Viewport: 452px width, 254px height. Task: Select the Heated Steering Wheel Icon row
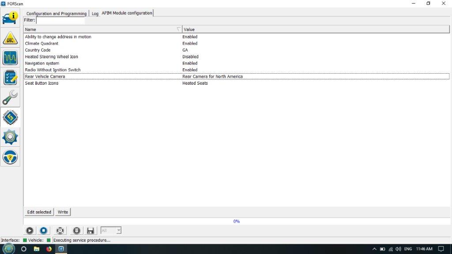[x=52, y=57]
